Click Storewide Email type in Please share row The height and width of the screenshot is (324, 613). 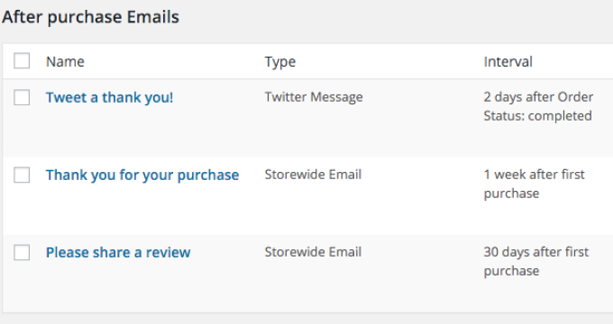[313, 252]
